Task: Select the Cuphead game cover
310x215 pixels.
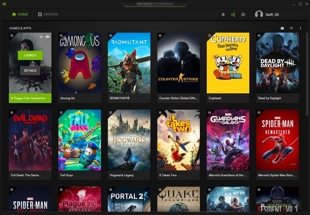Action: tap(228, 63)
